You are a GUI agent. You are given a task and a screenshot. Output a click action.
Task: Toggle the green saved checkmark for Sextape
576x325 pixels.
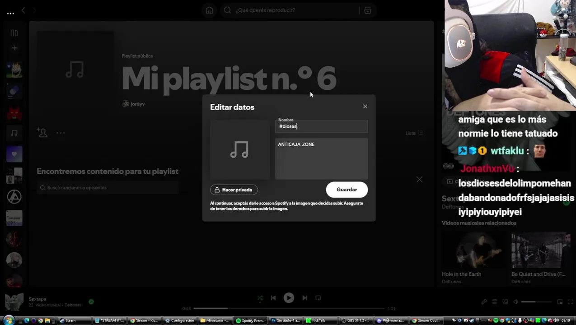click(91, 302)
